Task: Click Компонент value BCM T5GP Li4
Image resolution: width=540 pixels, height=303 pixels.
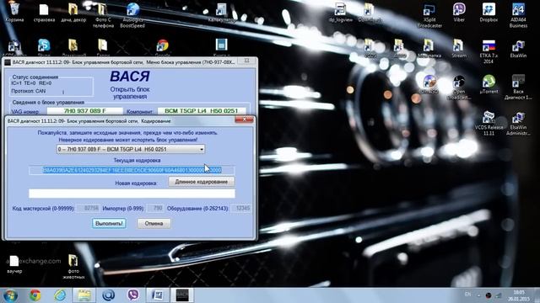Action: [x=202, y=111]
